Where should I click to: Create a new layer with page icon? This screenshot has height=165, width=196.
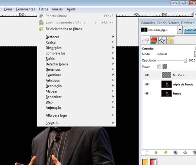click(146, 152)
